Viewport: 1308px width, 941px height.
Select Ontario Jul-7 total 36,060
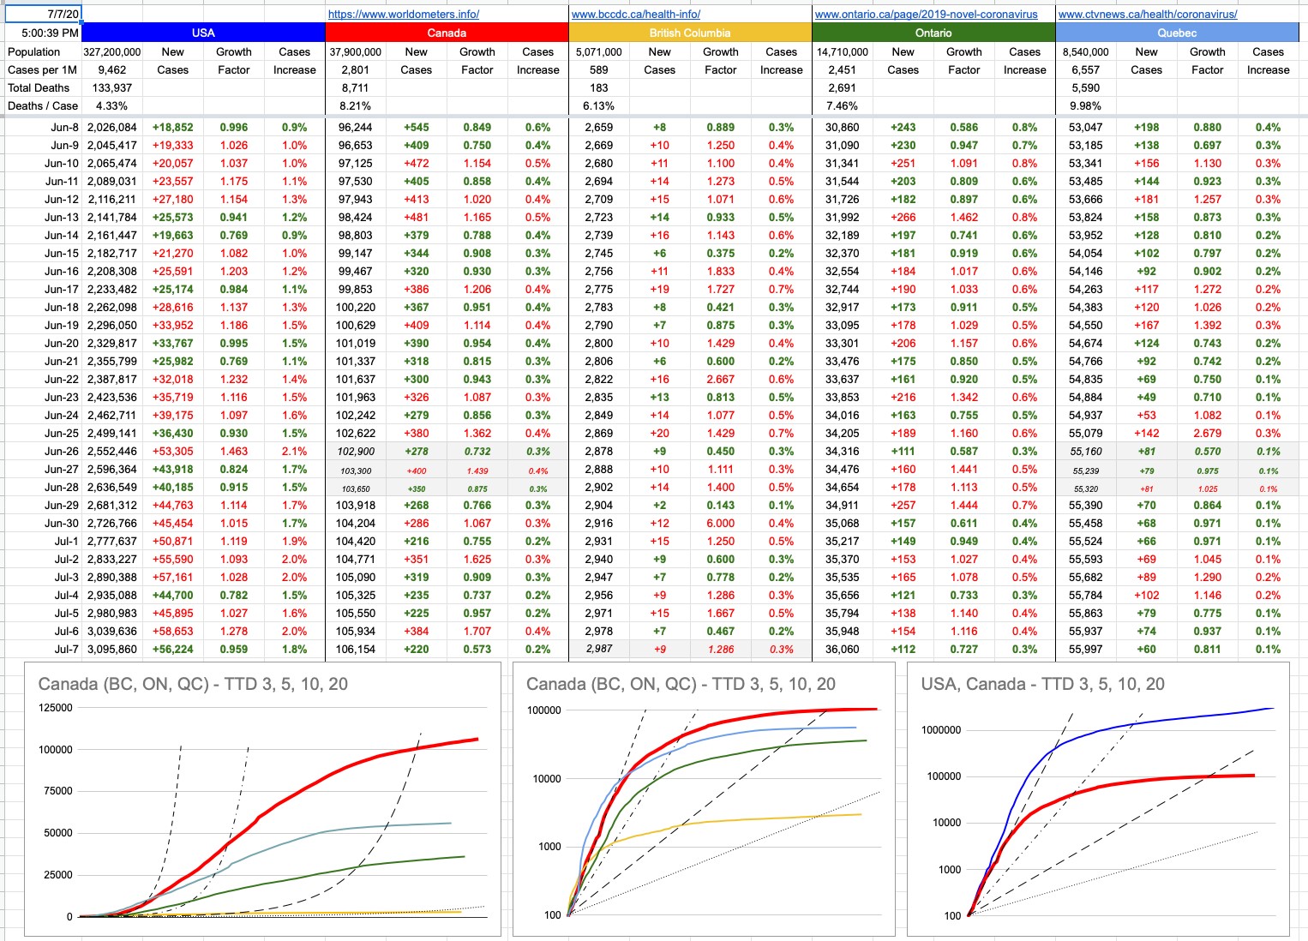point(843,649)
